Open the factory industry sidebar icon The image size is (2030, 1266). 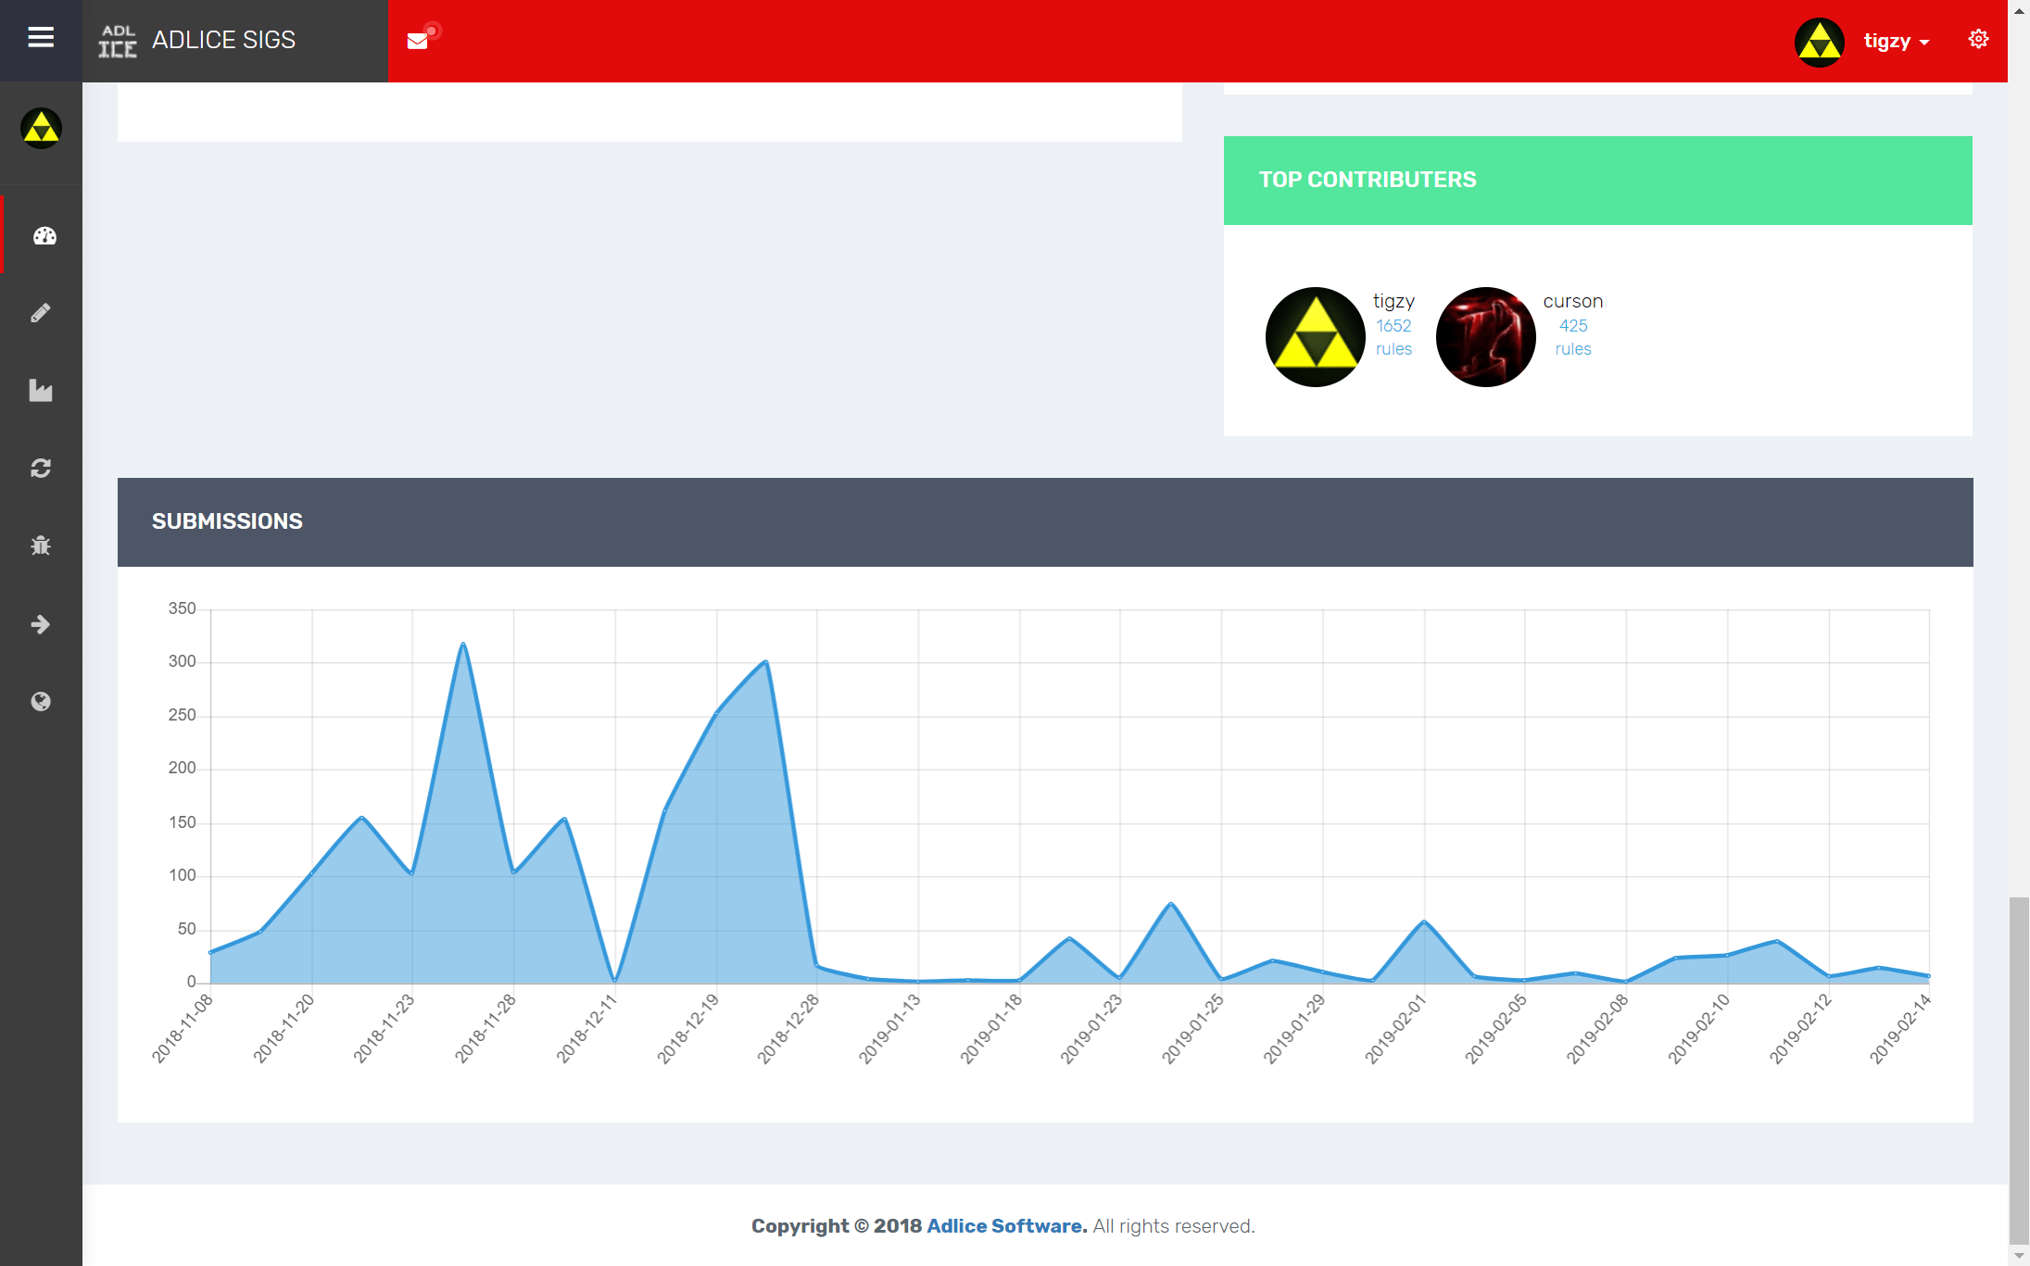pyautogui.click(x=41, y=391)
